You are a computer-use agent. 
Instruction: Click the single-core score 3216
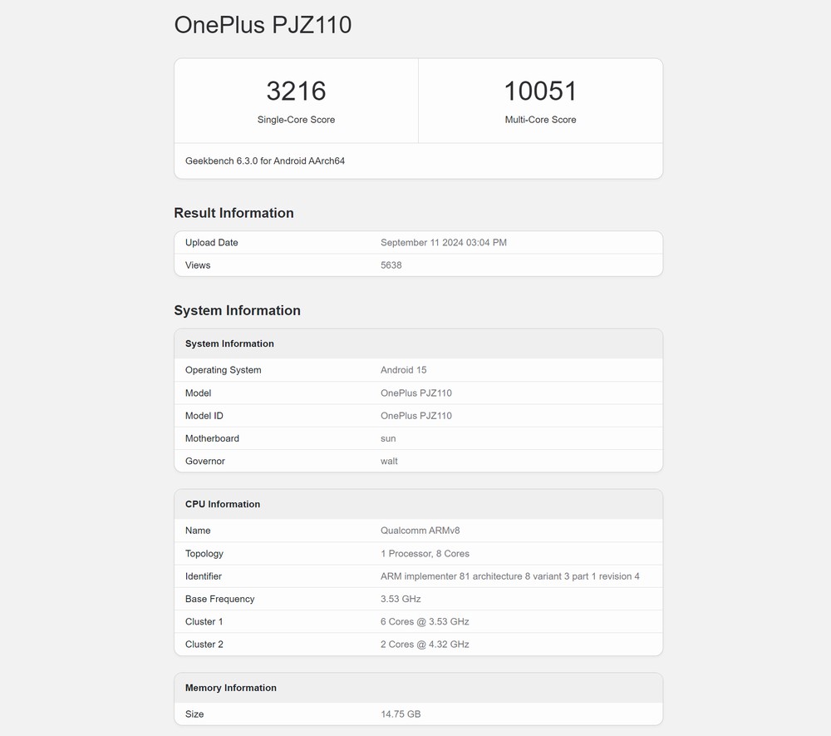pos(296,91)
